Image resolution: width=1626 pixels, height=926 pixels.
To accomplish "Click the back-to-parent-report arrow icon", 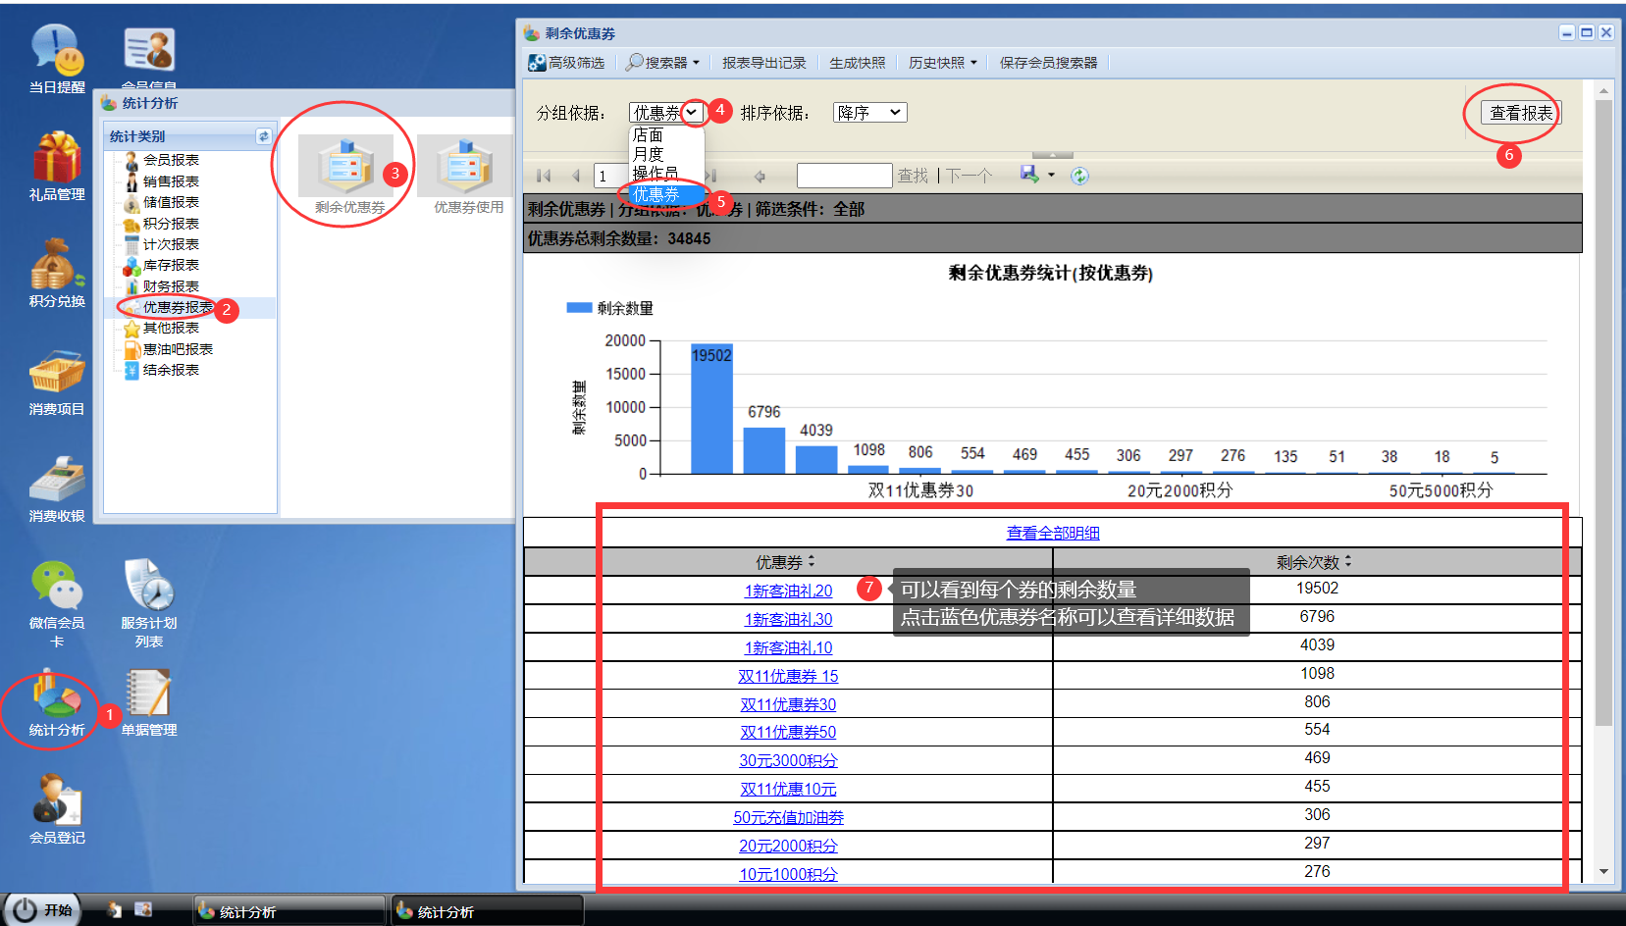I will click(759, 177).
